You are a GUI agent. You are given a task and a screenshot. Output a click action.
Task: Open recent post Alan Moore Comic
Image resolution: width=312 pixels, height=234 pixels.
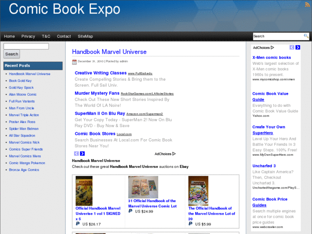[x=23, y=94]
